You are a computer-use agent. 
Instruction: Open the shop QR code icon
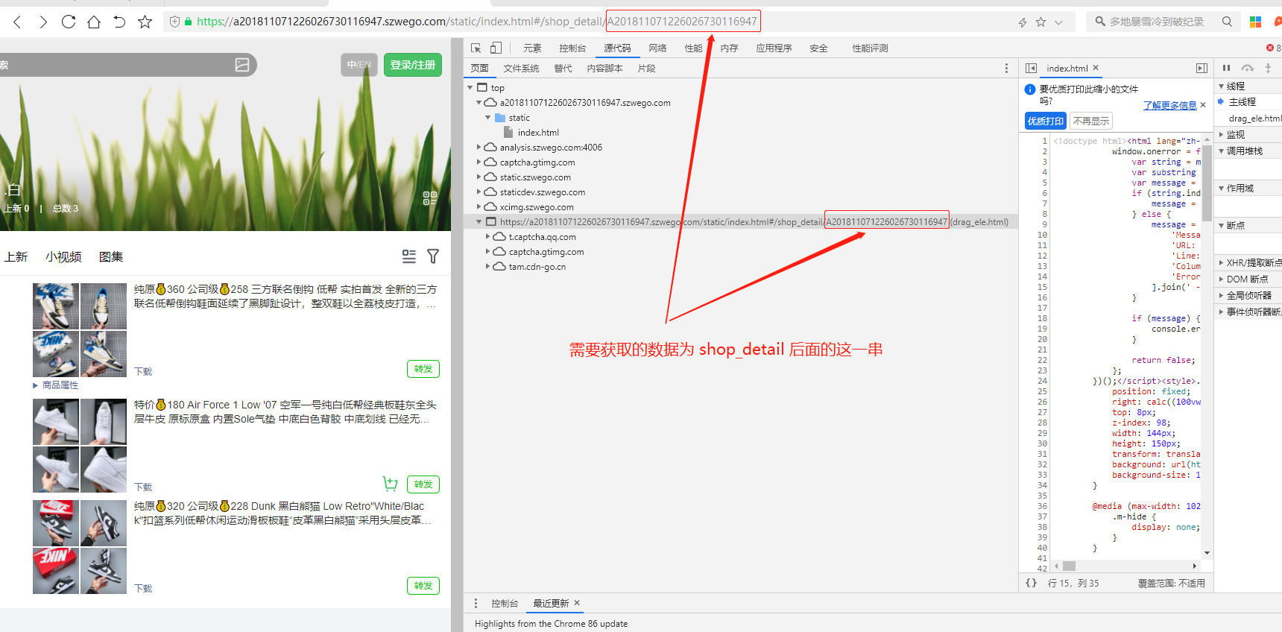click(x=430, y=198)
